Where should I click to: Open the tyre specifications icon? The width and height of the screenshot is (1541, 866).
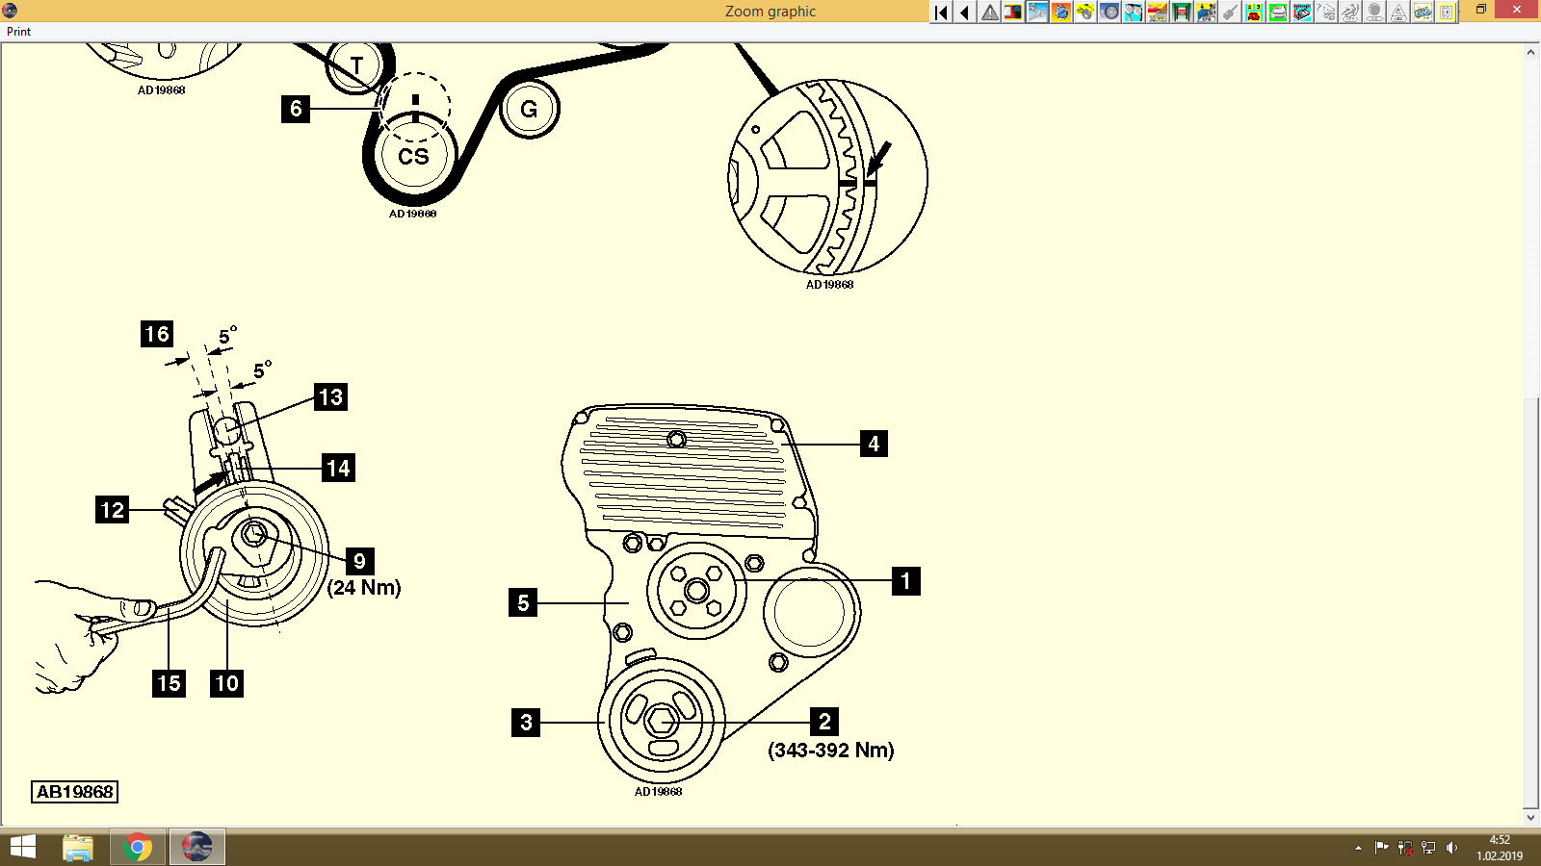(x=1109, y=13)
